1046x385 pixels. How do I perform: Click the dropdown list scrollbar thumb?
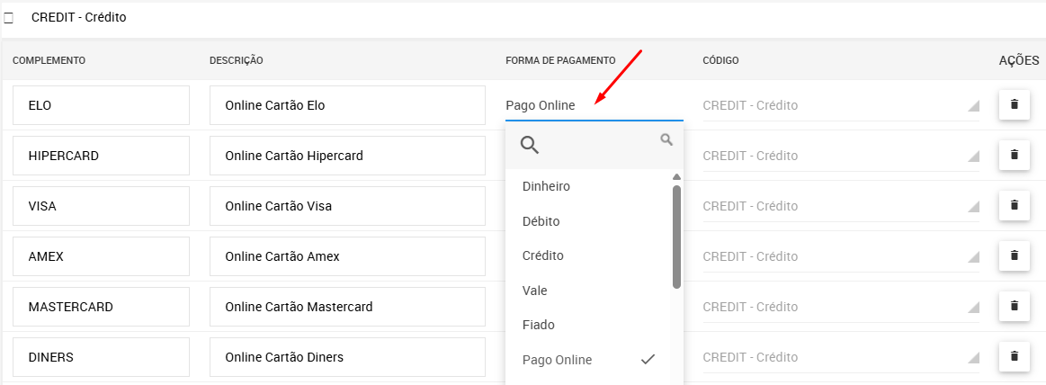[x=676, y=237]
